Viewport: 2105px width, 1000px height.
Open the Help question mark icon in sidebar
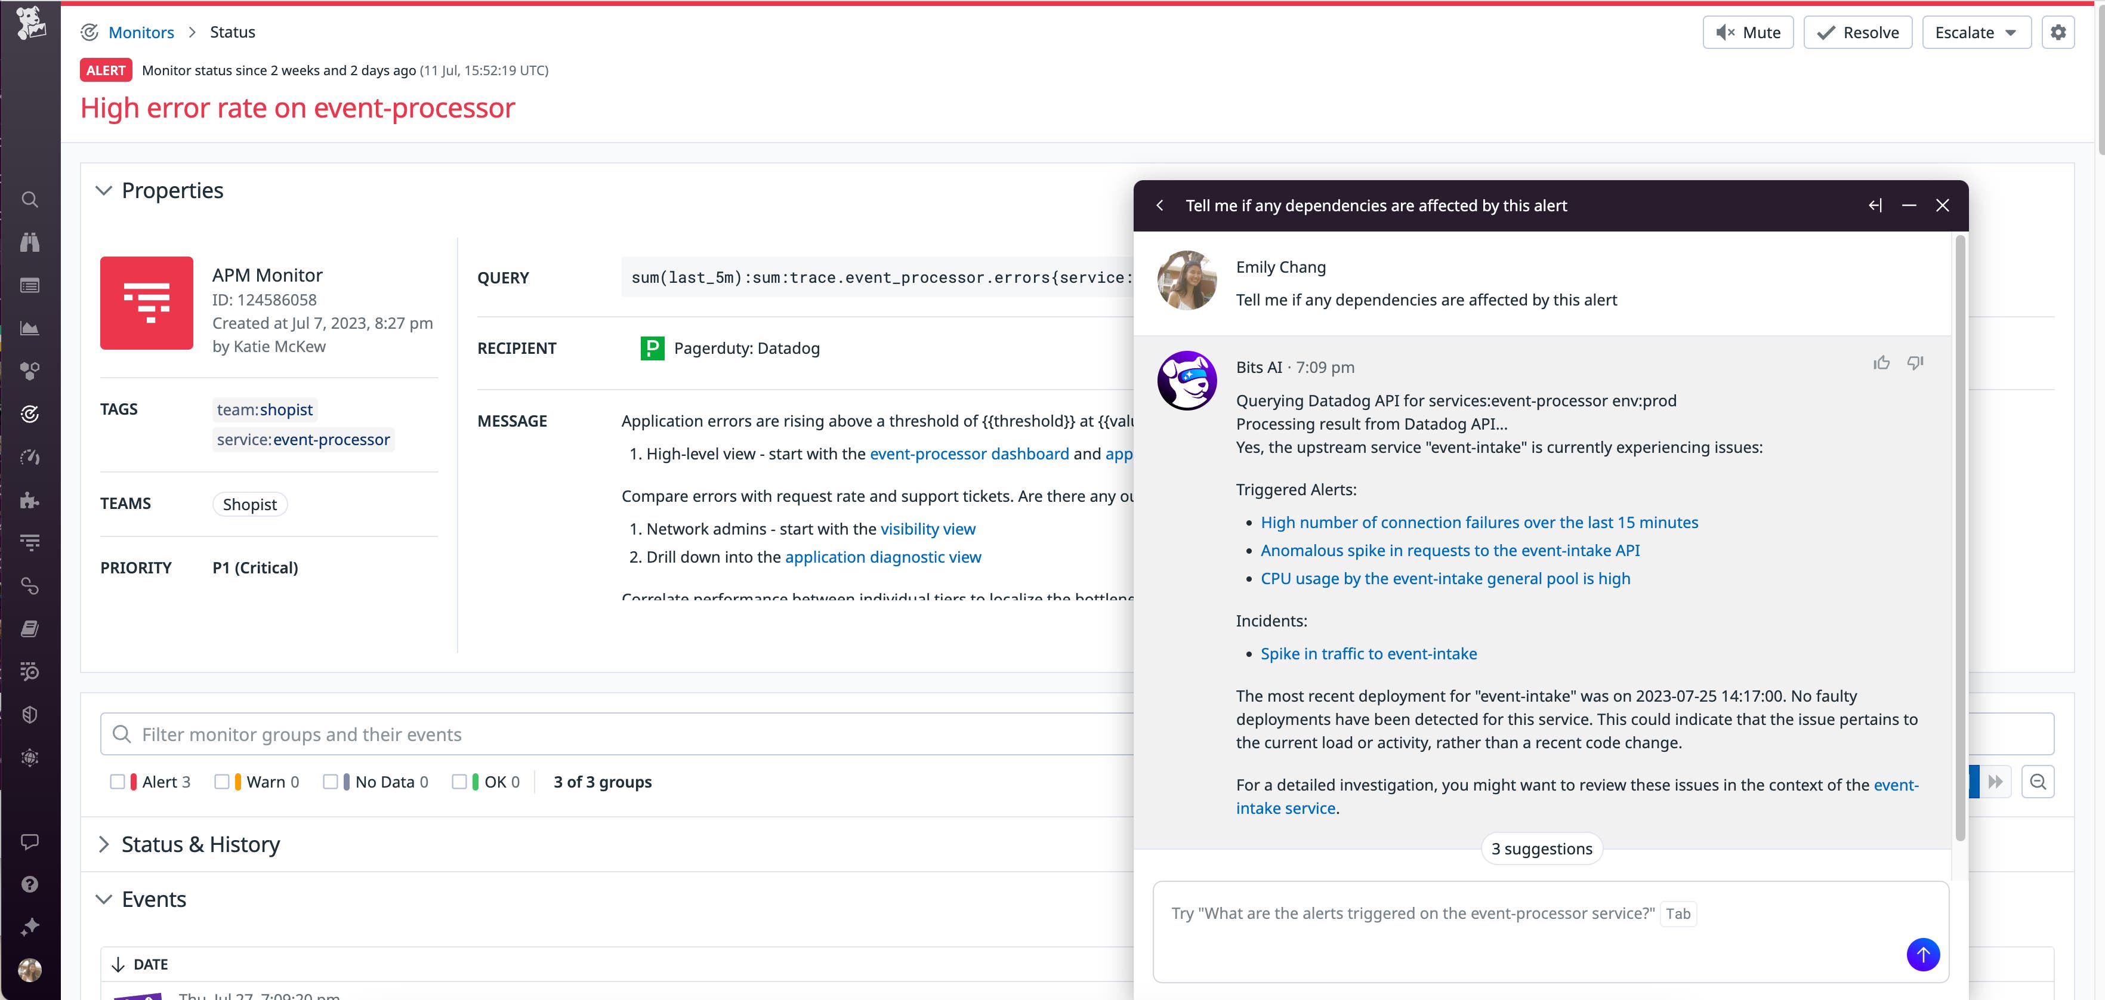pyautogui.click(x=29, y=884)
